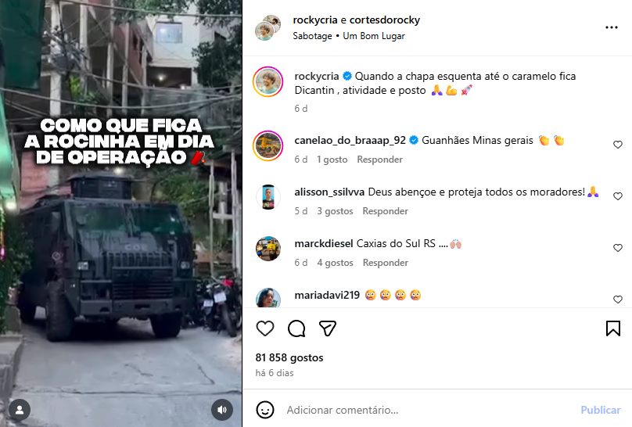Mute the video with the speaker icon
The image size is (632, 427).
(221, 410)
